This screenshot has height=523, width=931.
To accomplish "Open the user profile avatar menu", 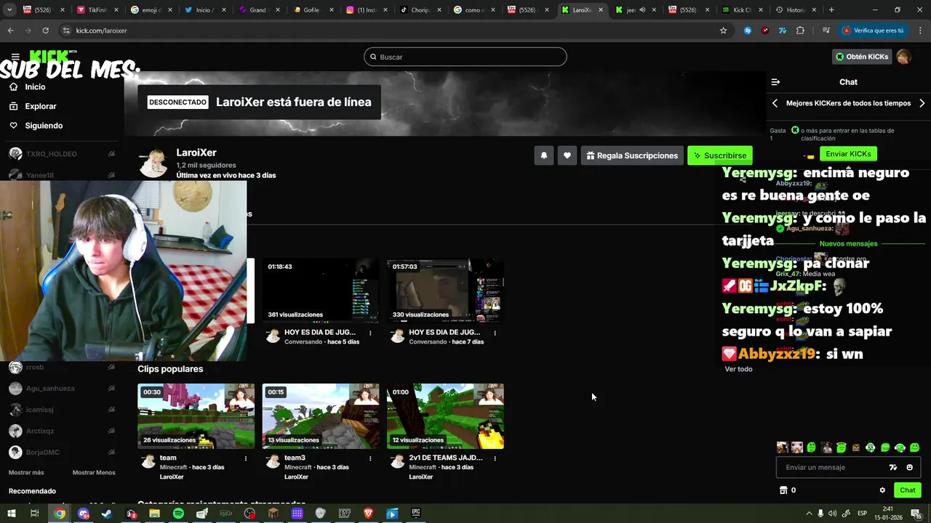I will click(903, 57).
